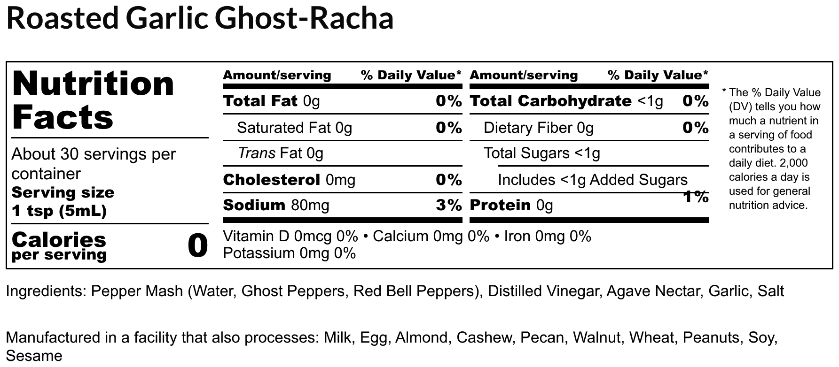Select the About 30 servings per container text
The image size is (839, 367).
pyautogui.click(x=94, y=164)
